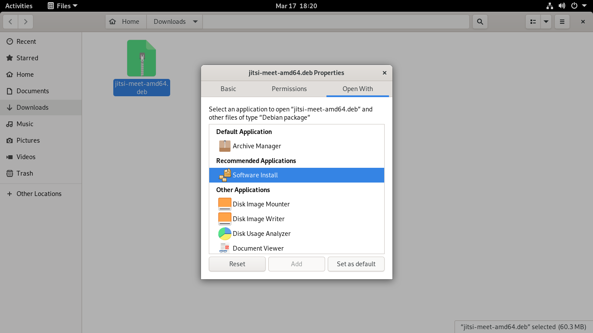Toggle list view layout icon
This screenshot has height=333, width=593.
tap(533, 22)
